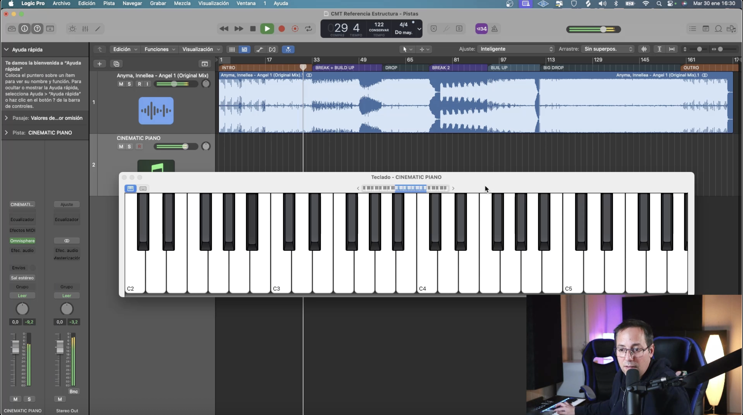The image size is (743, 415).
Task: Click the add track plus button
Action: click(99, 64)
